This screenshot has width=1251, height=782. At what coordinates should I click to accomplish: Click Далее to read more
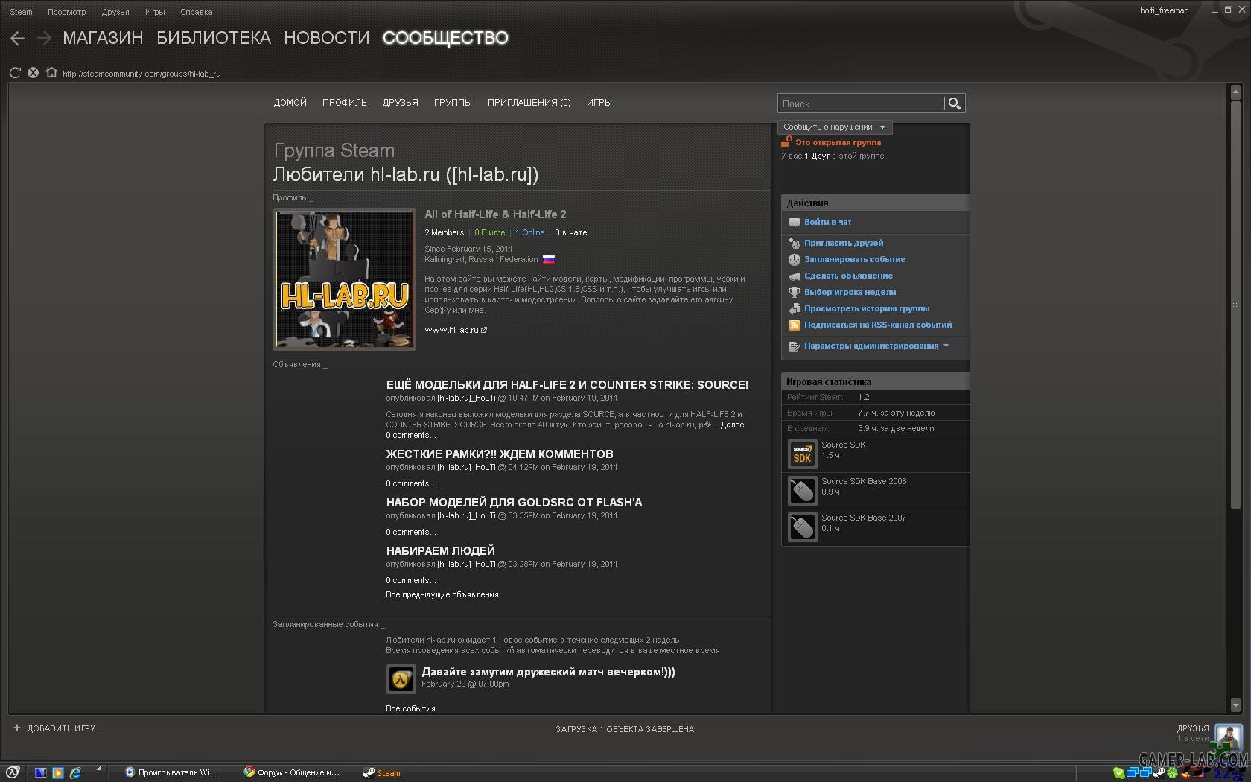(x=732, y=425)
